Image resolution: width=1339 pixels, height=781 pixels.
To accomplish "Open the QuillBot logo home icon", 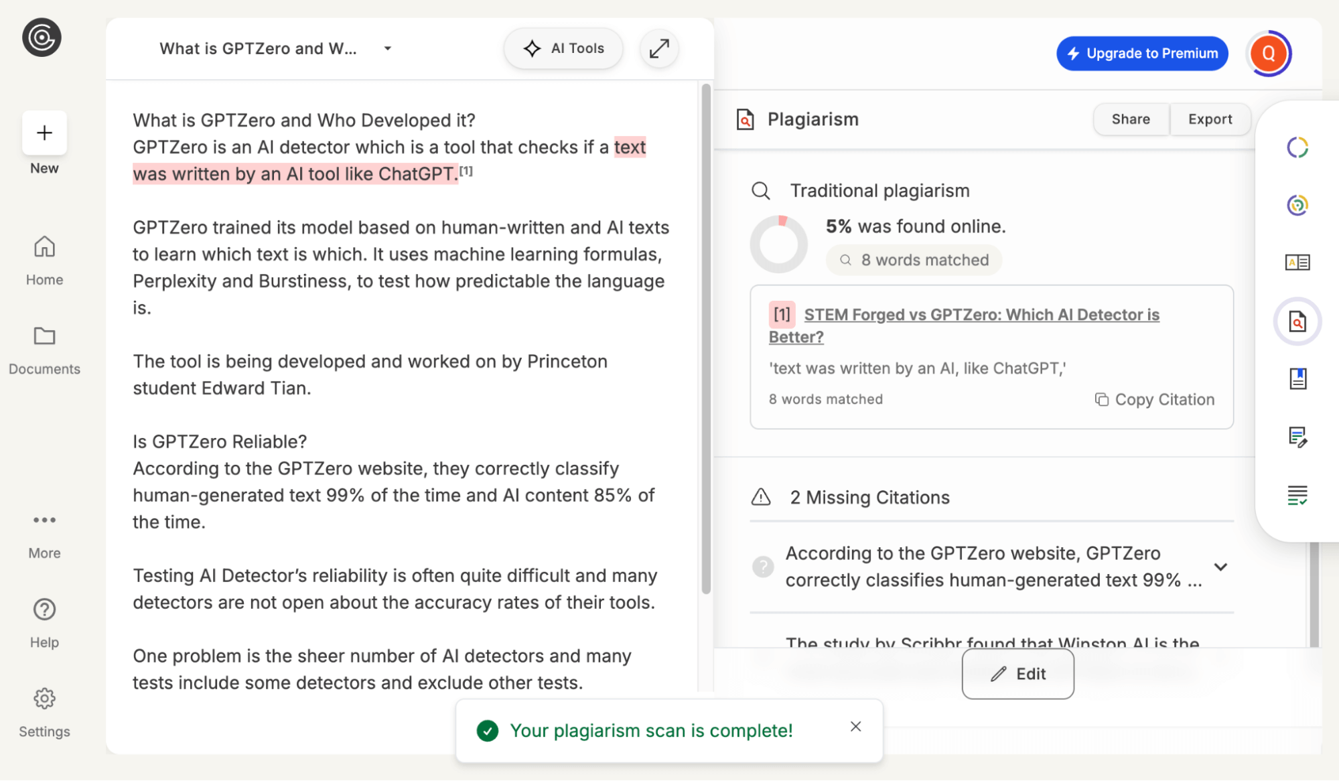I will (42, 38).
